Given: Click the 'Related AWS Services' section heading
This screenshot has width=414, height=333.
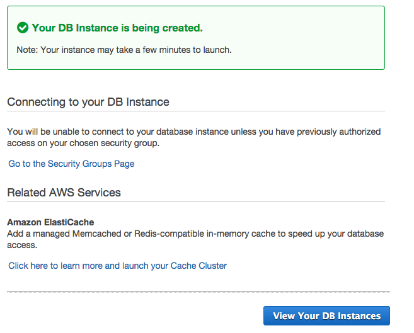Looking at the screenshot, I should 64,192.
